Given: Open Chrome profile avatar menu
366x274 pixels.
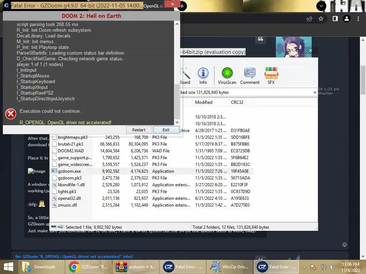Looking at the screenshot, I should tap(347, 19).
